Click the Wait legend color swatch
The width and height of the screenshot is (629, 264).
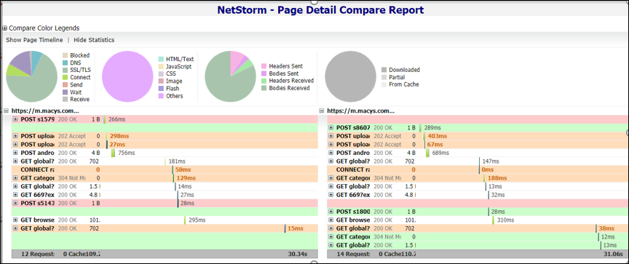click(65, 92)
